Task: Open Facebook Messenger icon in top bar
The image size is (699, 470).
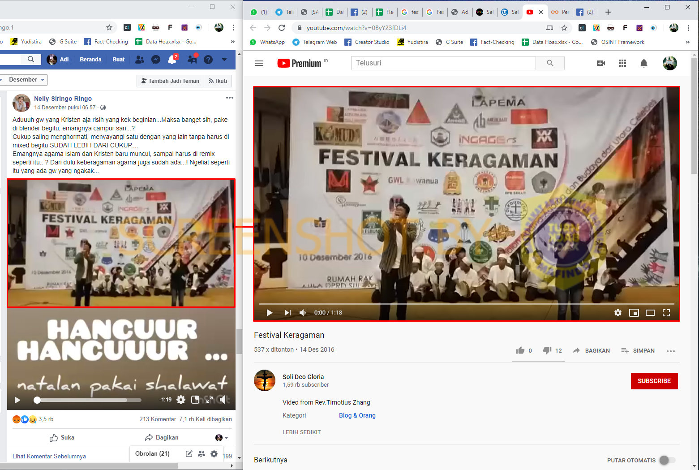Action: (156, 60)
